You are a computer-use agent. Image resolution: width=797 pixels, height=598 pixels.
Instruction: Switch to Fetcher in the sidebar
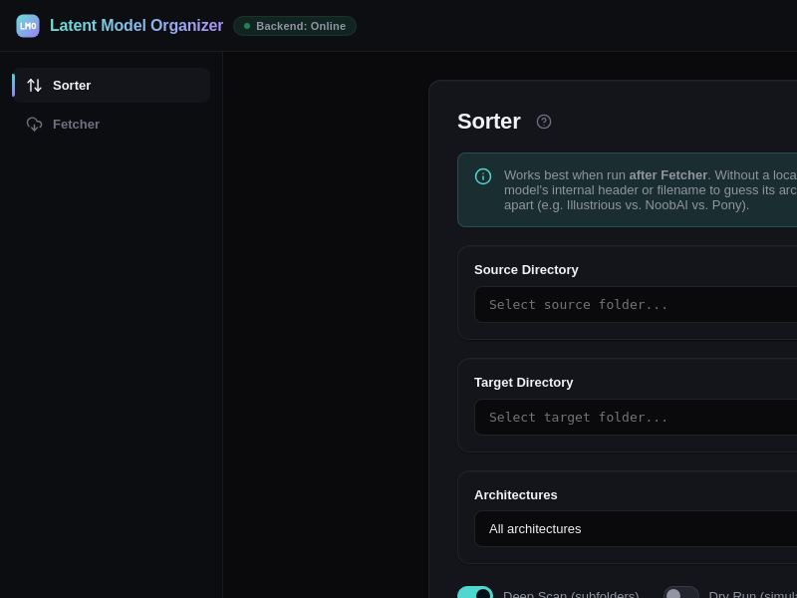point(111,124)
